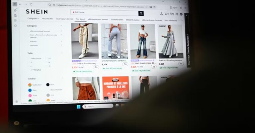The width and height of the screenshot is (255, 133).
Task: Open the bookmarks star icon in sidebar
Action: pos(16,25)
